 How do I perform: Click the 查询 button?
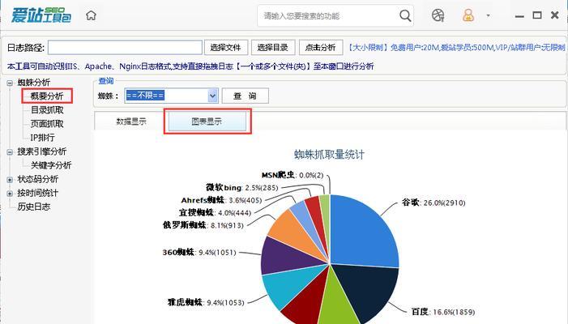click(245, 96)
